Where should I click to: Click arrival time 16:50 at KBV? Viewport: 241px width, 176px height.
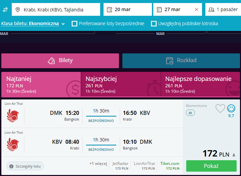click(x=130, y=113)
